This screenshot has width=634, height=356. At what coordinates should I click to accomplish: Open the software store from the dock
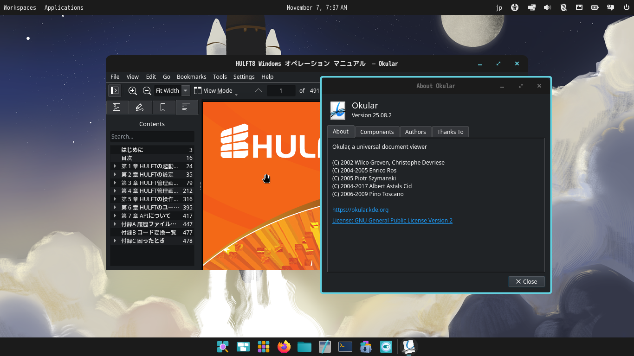(x=366, y=347)
